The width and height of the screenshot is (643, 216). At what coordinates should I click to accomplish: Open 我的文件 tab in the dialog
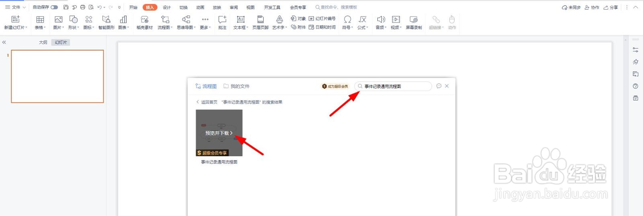point(236,86)
